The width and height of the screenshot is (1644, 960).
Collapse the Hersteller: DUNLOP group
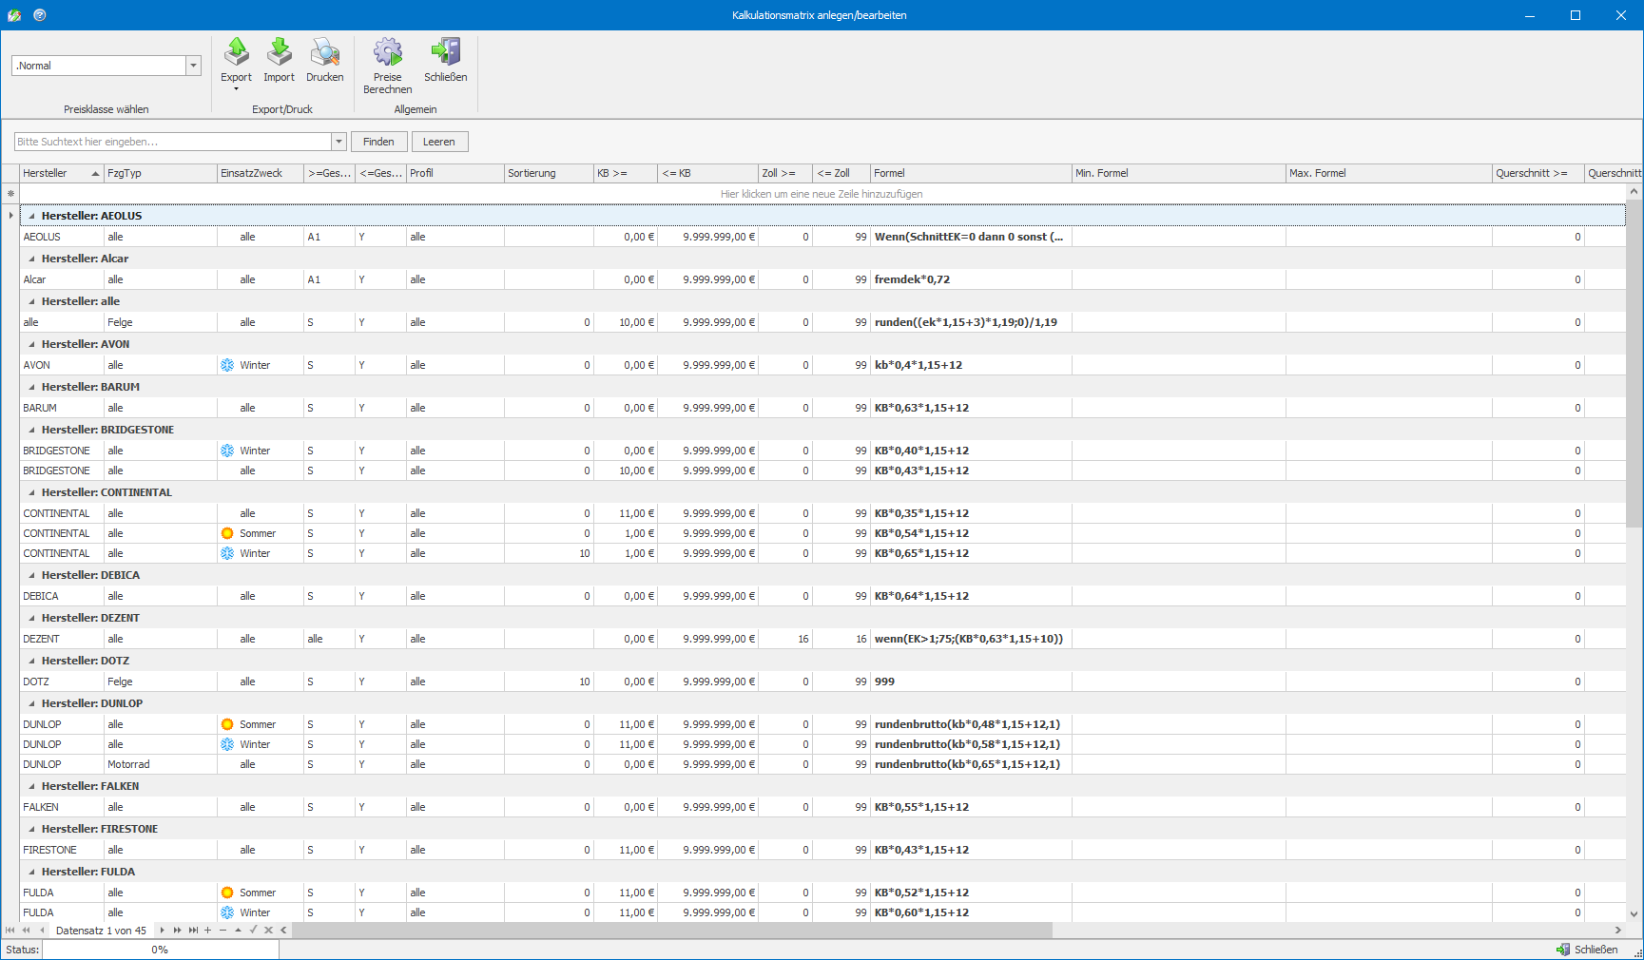(x=31, y=703)
